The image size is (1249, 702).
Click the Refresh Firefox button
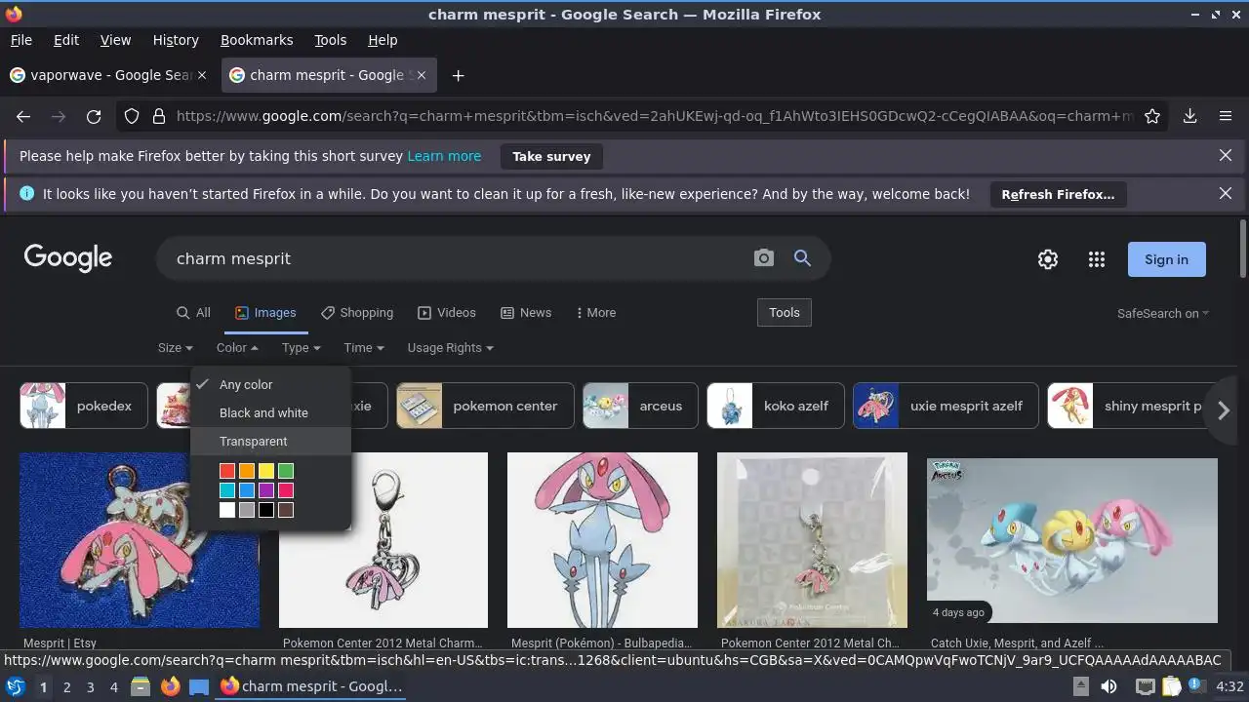coord(1058,194)
